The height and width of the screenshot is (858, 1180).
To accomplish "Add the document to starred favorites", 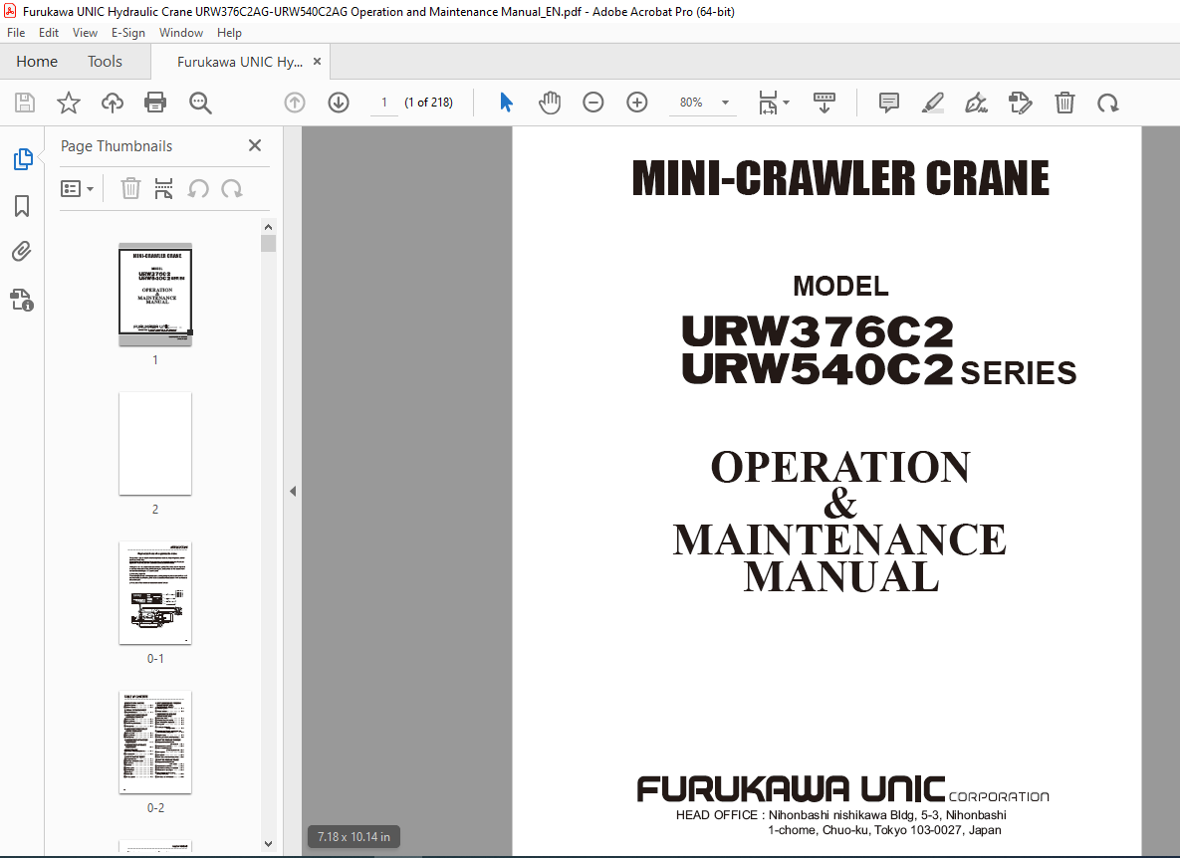I will click(x=69, y=103).
